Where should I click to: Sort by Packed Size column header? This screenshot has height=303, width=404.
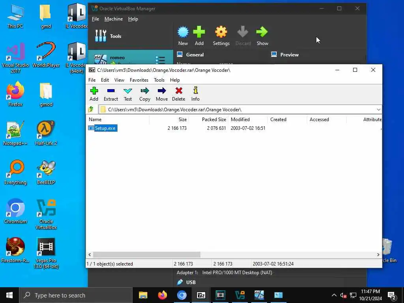[x=208, y=120]
